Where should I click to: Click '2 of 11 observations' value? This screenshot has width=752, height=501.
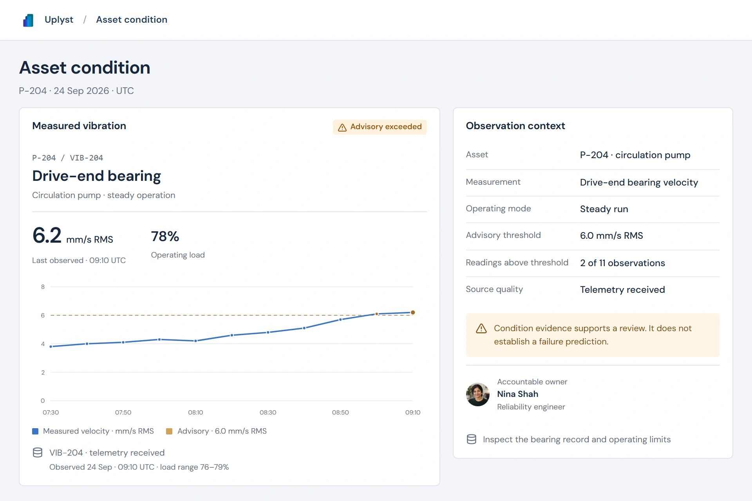(x=622, y=263)
